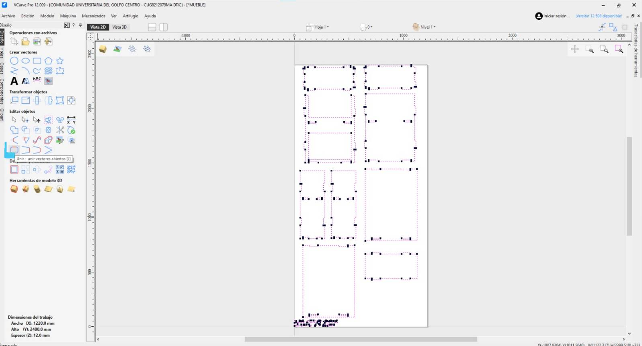This screenshot has width=642, height=346.
Task: Select the arrow selection tool
Action: pos(14,119)
